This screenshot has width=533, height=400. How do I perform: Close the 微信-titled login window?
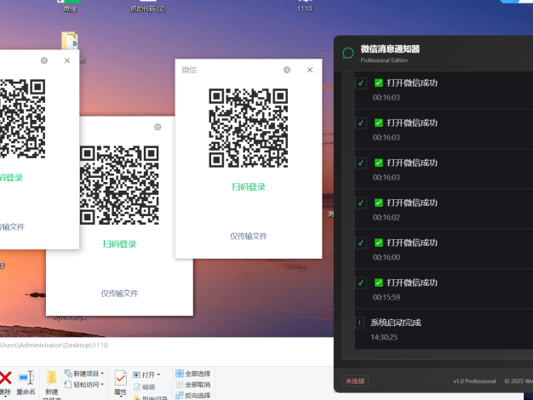[310, 70]
